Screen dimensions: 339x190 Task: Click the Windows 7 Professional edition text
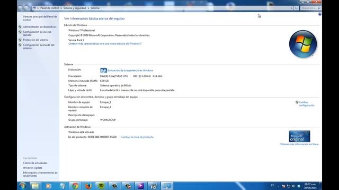pos(82,31)
